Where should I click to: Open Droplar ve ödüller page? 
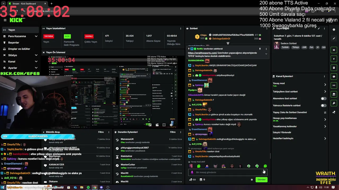tap(21, 49)
